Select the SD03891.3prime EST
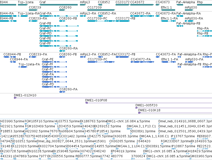This screenshot has width=212, height=160. pyautogui.click(x=131, y=134)
